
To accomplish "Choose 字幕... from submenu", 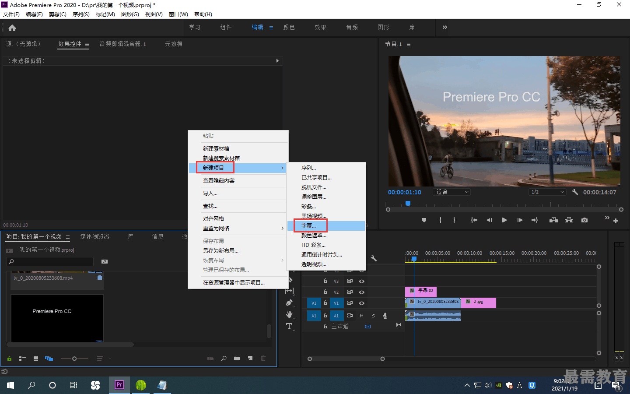I will point(326,226).
